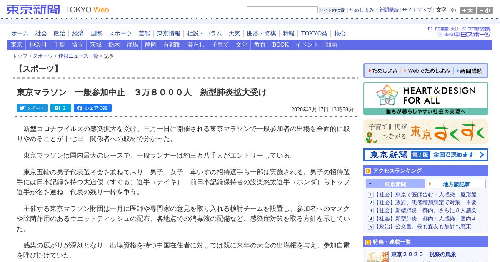Open the 東京新聞 電子版 banner
The image size is (500, 262).
[425, 155]
